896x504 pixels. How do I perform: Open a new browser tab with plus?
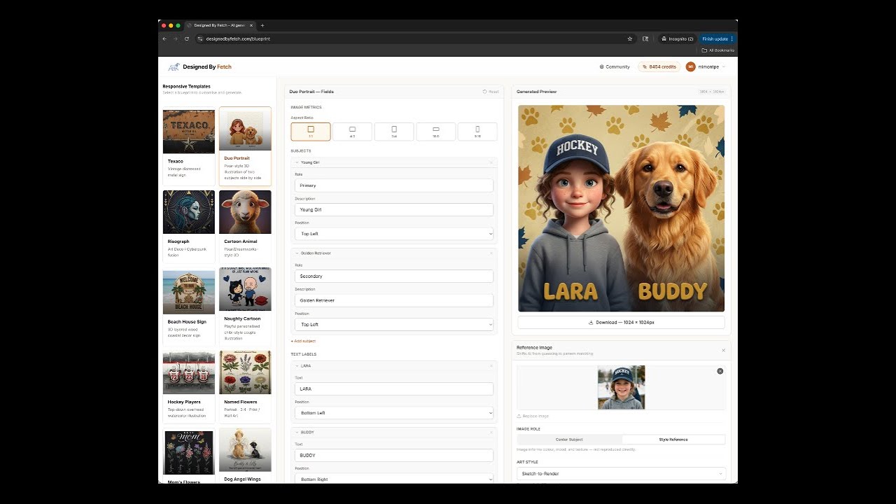pyautogui.click(x=262, y=25)
